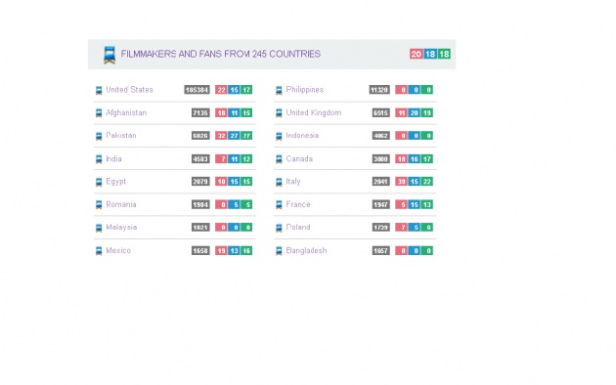
Task: Click the chair icon beside Philippines
Action: [279, 90]
